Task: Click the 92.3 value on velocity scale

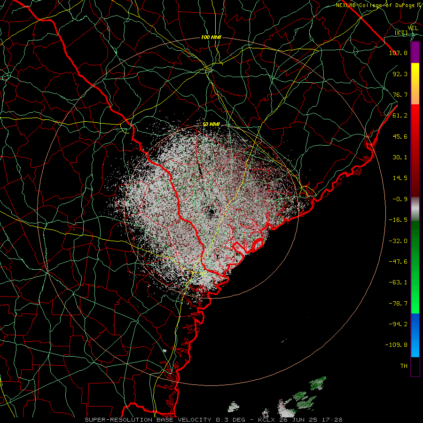Action: [x=400, y=74]
